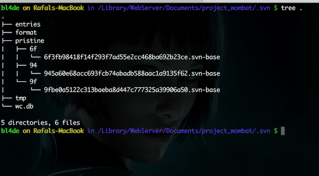Click the path in the bottom prompt line
The height and width of the screenshot is (176, 319).
(184, 131)
